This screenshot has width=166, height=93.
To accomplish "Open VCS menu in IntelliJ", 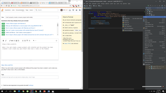I will 121,4.
